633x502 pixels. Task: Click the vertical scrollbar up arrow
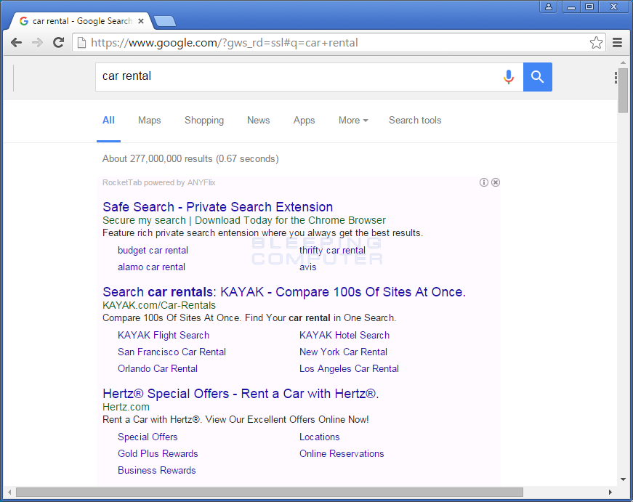623,62
